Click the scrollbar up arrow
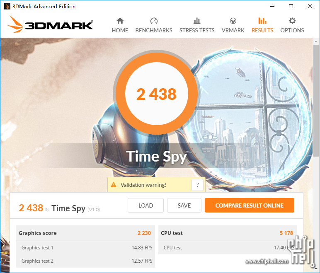The image size is (320, 273). point(316,41)
